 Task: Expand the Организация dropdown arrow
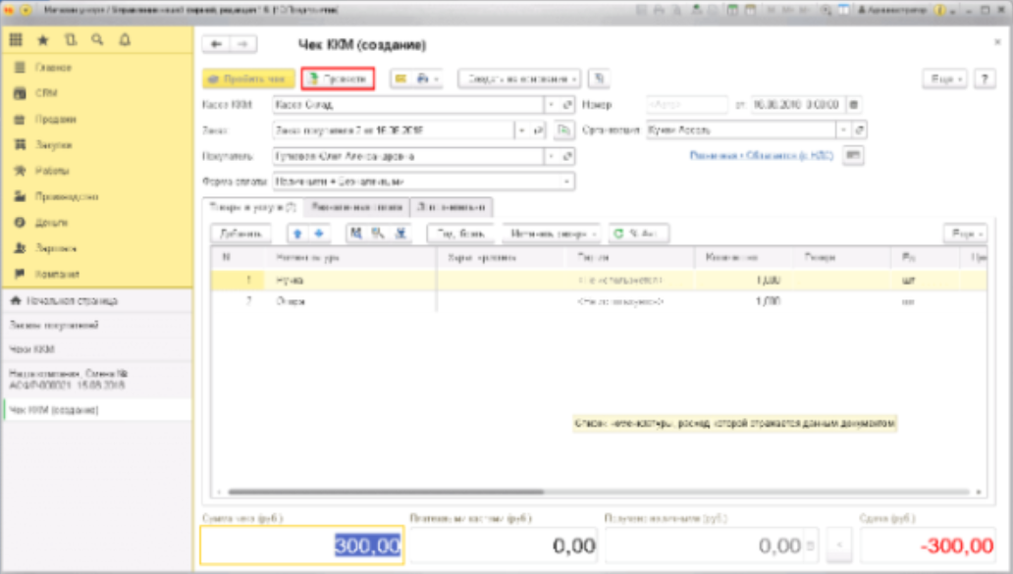click(x=842, y=130)
